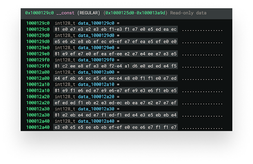Click address 100012a10 on the hex bytes line
253x164 pixels.
pos(38,91)
